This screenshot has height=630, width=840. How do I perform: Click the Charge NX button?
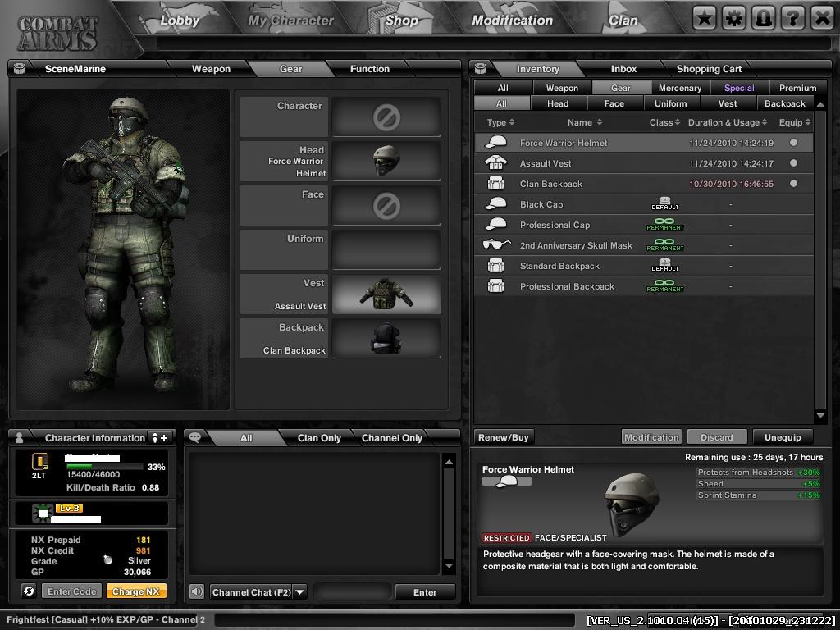point(136,591)
